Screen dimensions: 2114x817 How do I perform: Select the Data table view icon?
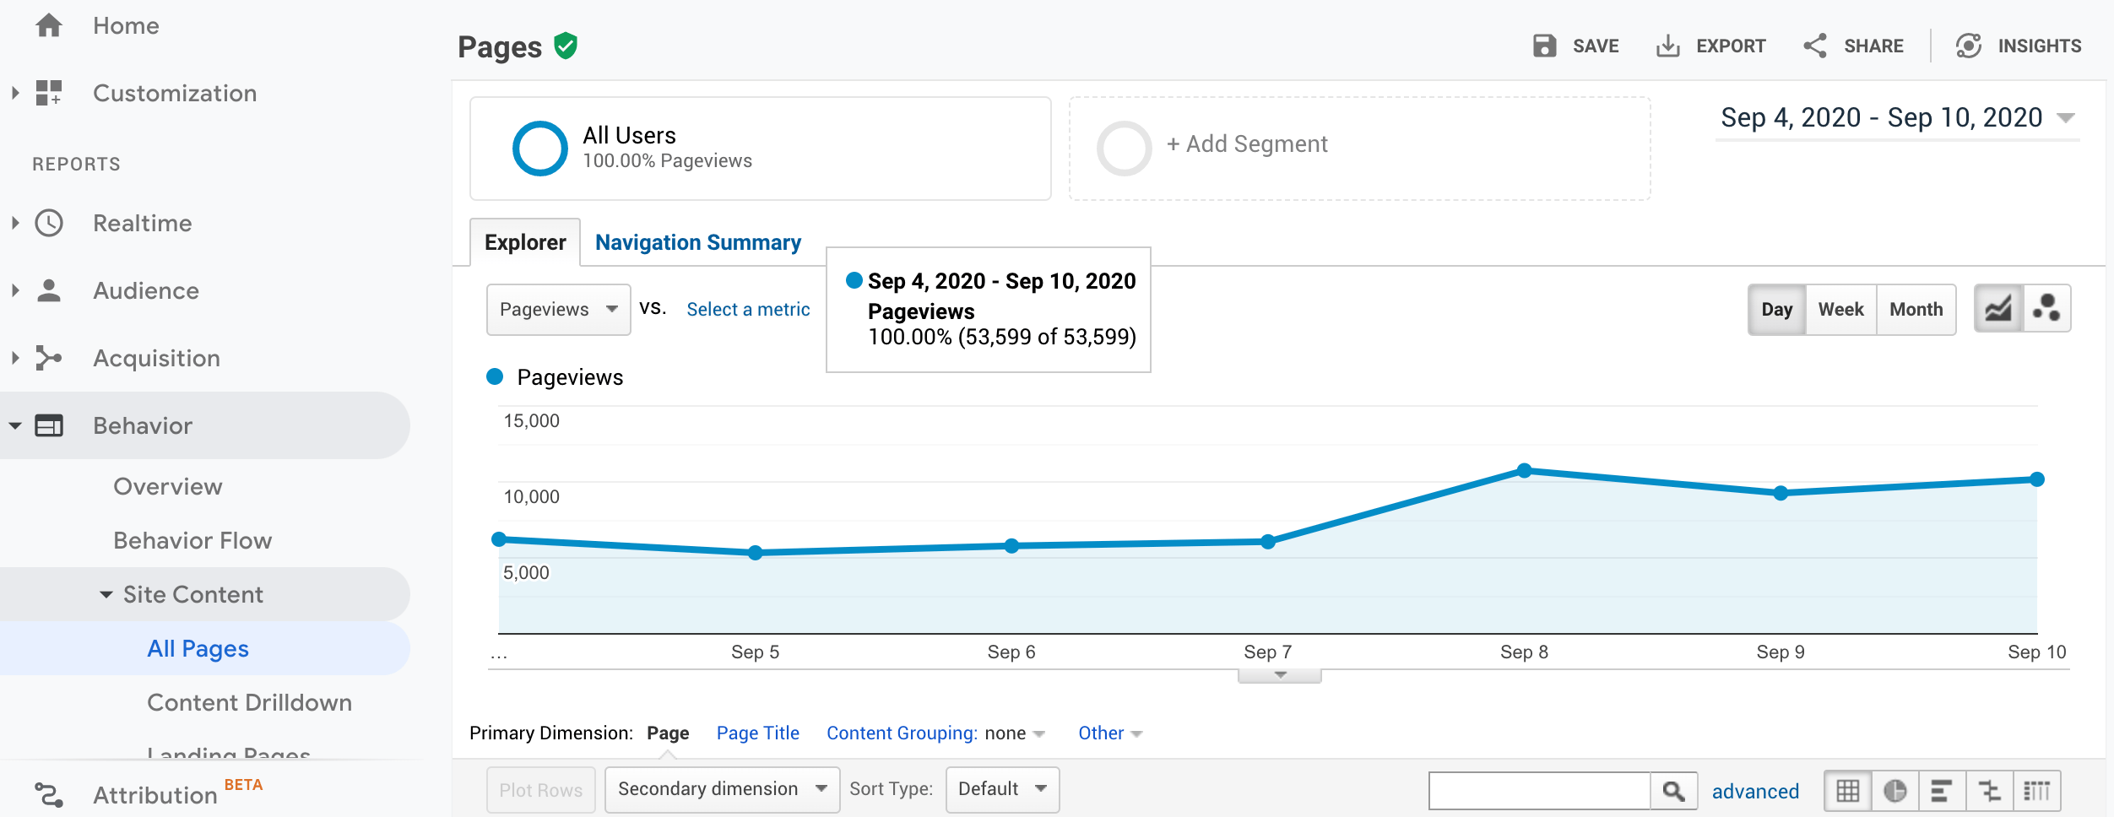click(1848, 791)
